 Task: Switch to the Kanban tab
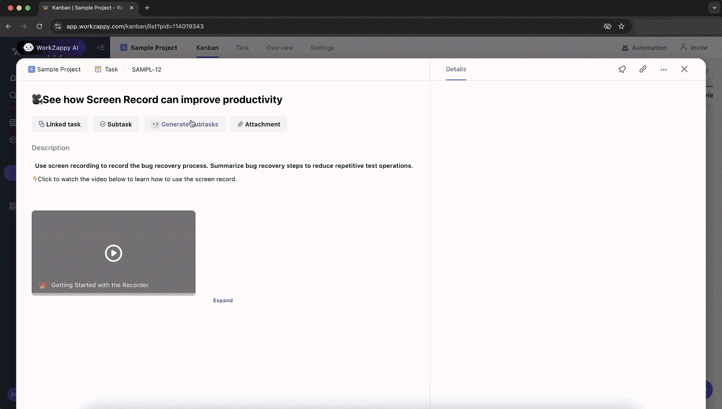(207, 48)
